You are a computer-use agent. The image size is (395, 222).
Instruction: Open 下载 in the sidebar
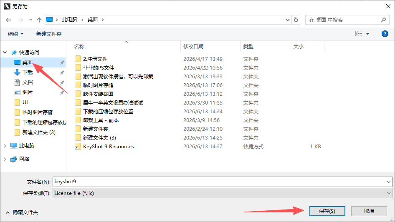[28, 72]
